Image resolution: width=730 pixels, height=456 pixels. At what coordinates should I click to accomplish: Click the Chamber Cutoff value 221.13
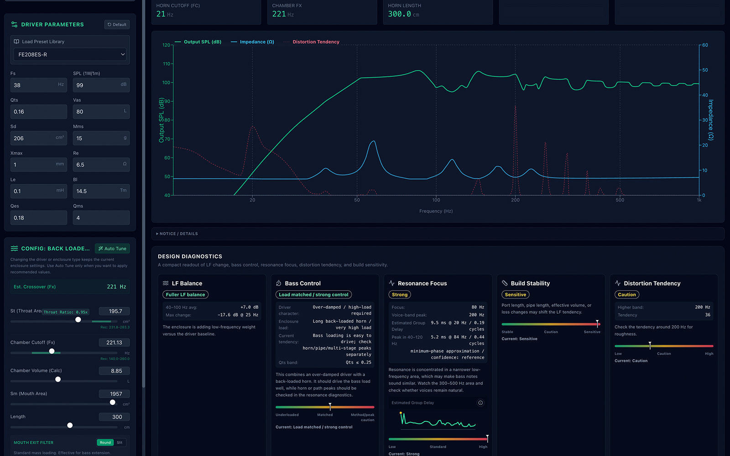point(115,342)
